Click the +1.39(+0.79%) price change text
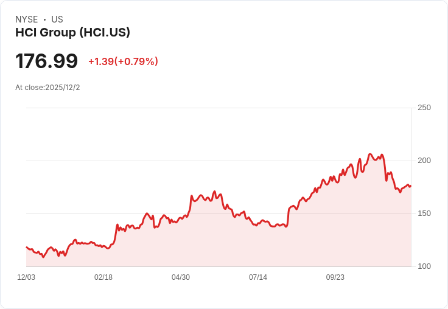 coord(123,61)
